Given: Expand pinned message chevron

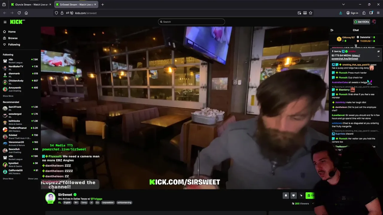Looking at the screenshot, I should pyautogui.click(x=378, y=56).
